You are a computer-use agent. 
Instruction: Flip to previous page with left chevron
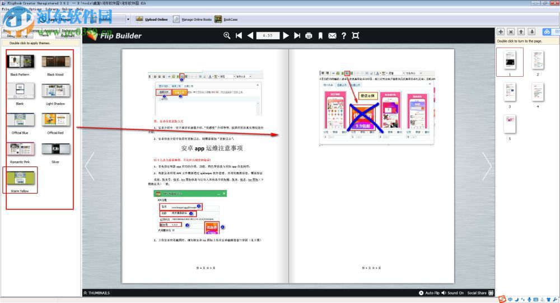click(x=90, y=166)
